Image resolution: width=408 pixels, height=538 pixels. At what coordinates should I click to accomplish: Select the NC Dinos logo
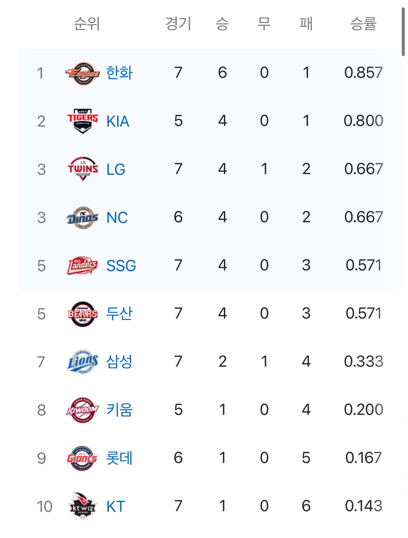pos(82,217)
